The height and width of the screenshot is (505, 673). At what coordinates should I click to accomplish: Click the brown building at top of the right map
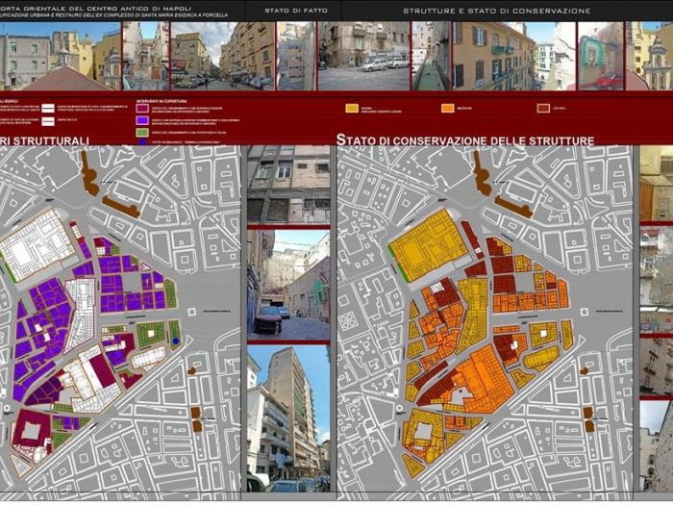click(x=482, y=174)
